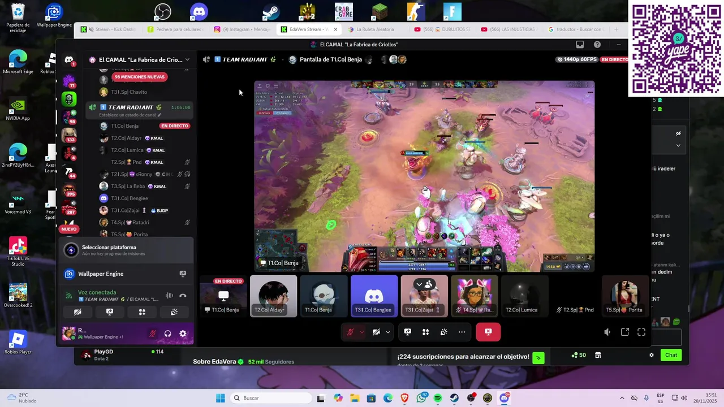Open Spotify from Windows taskbar
Viewport: 724px width, 407px height.
click(438, 399)
